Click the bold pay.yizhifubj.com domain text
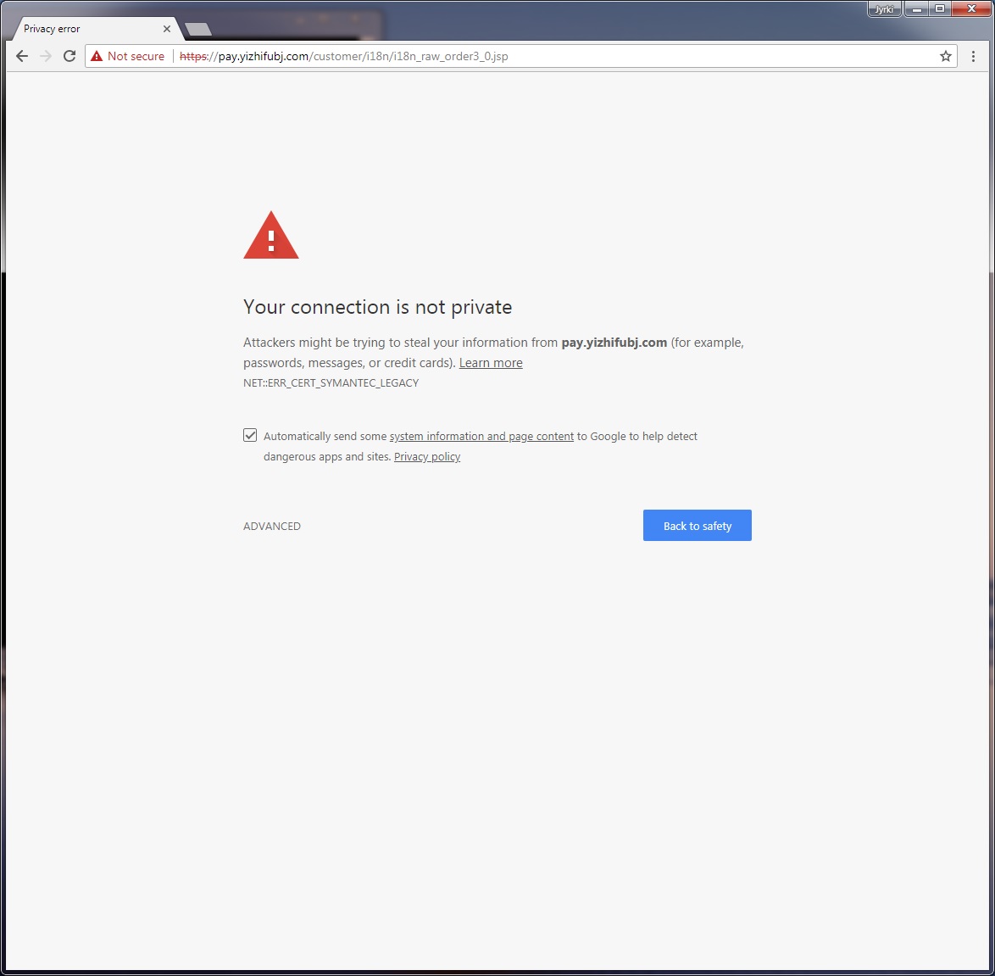995x976 pixels. 614,343
